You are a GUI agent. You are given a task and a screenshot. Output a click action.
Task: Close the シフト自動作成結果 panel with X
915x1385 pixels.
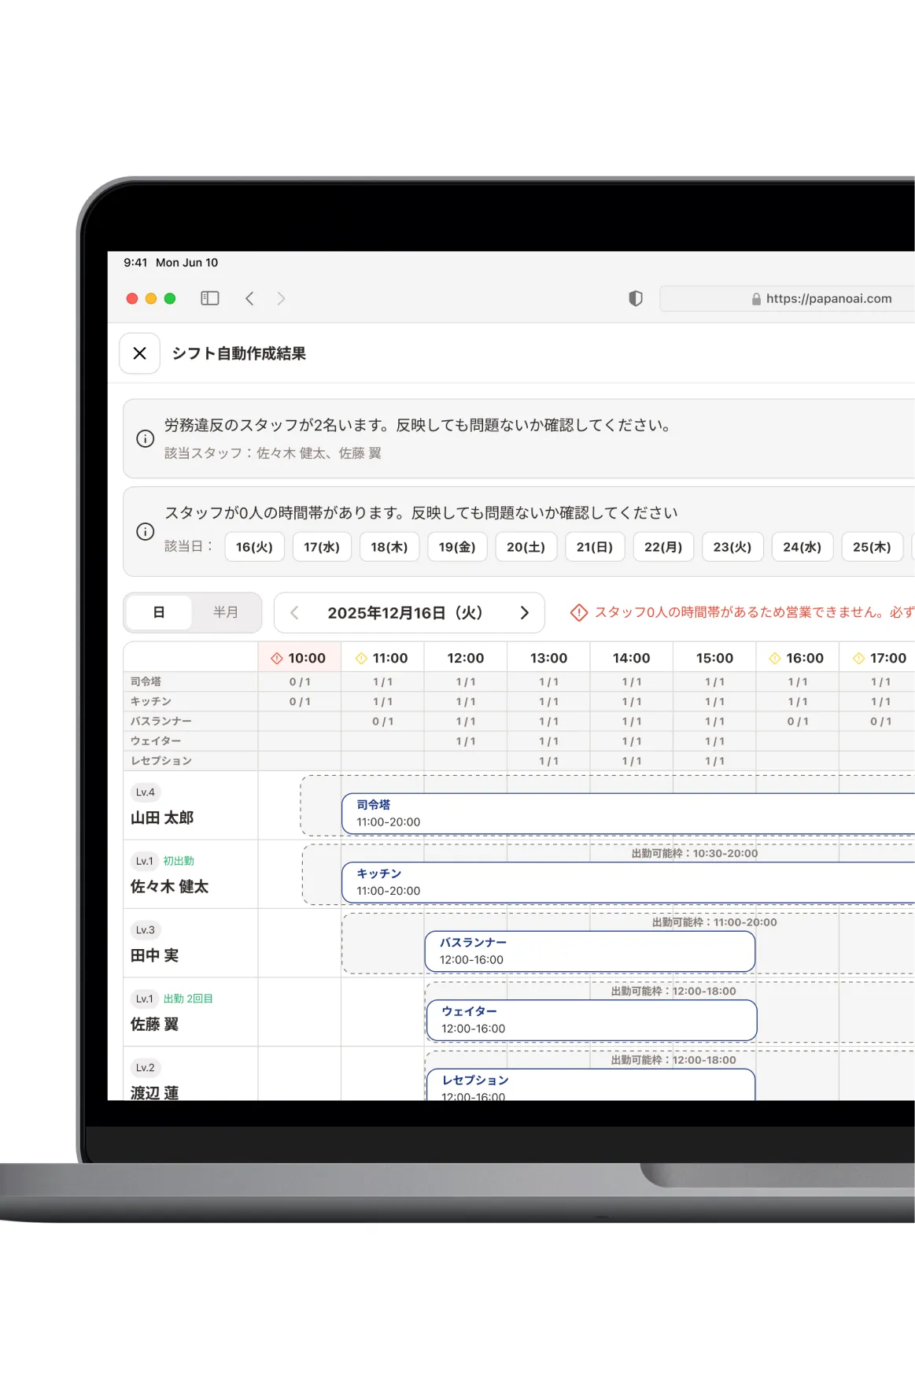tap(139, 353)
